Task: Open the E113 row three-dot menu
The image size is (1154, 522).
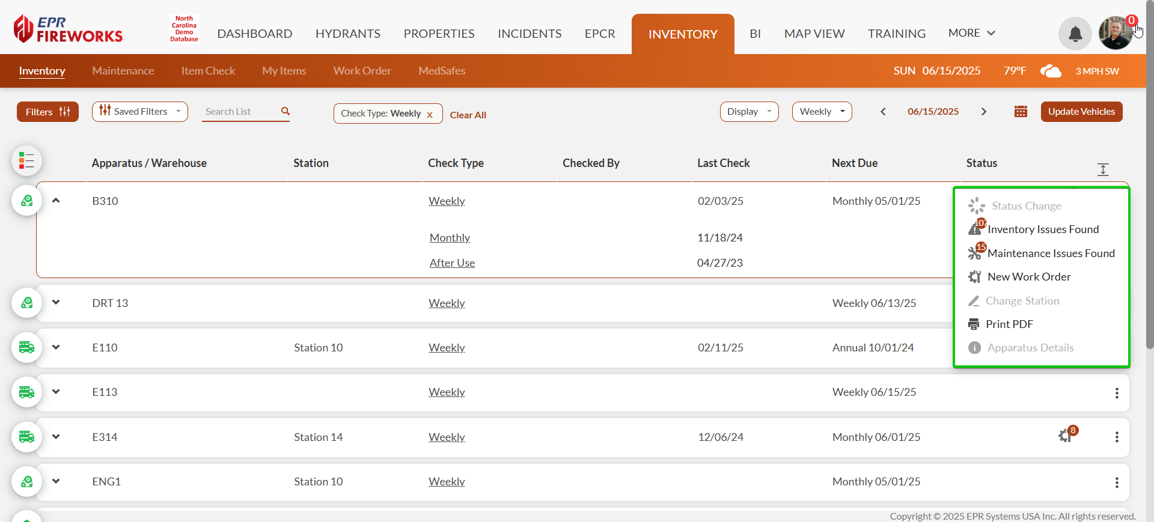Action: (x=1116, y=393)
